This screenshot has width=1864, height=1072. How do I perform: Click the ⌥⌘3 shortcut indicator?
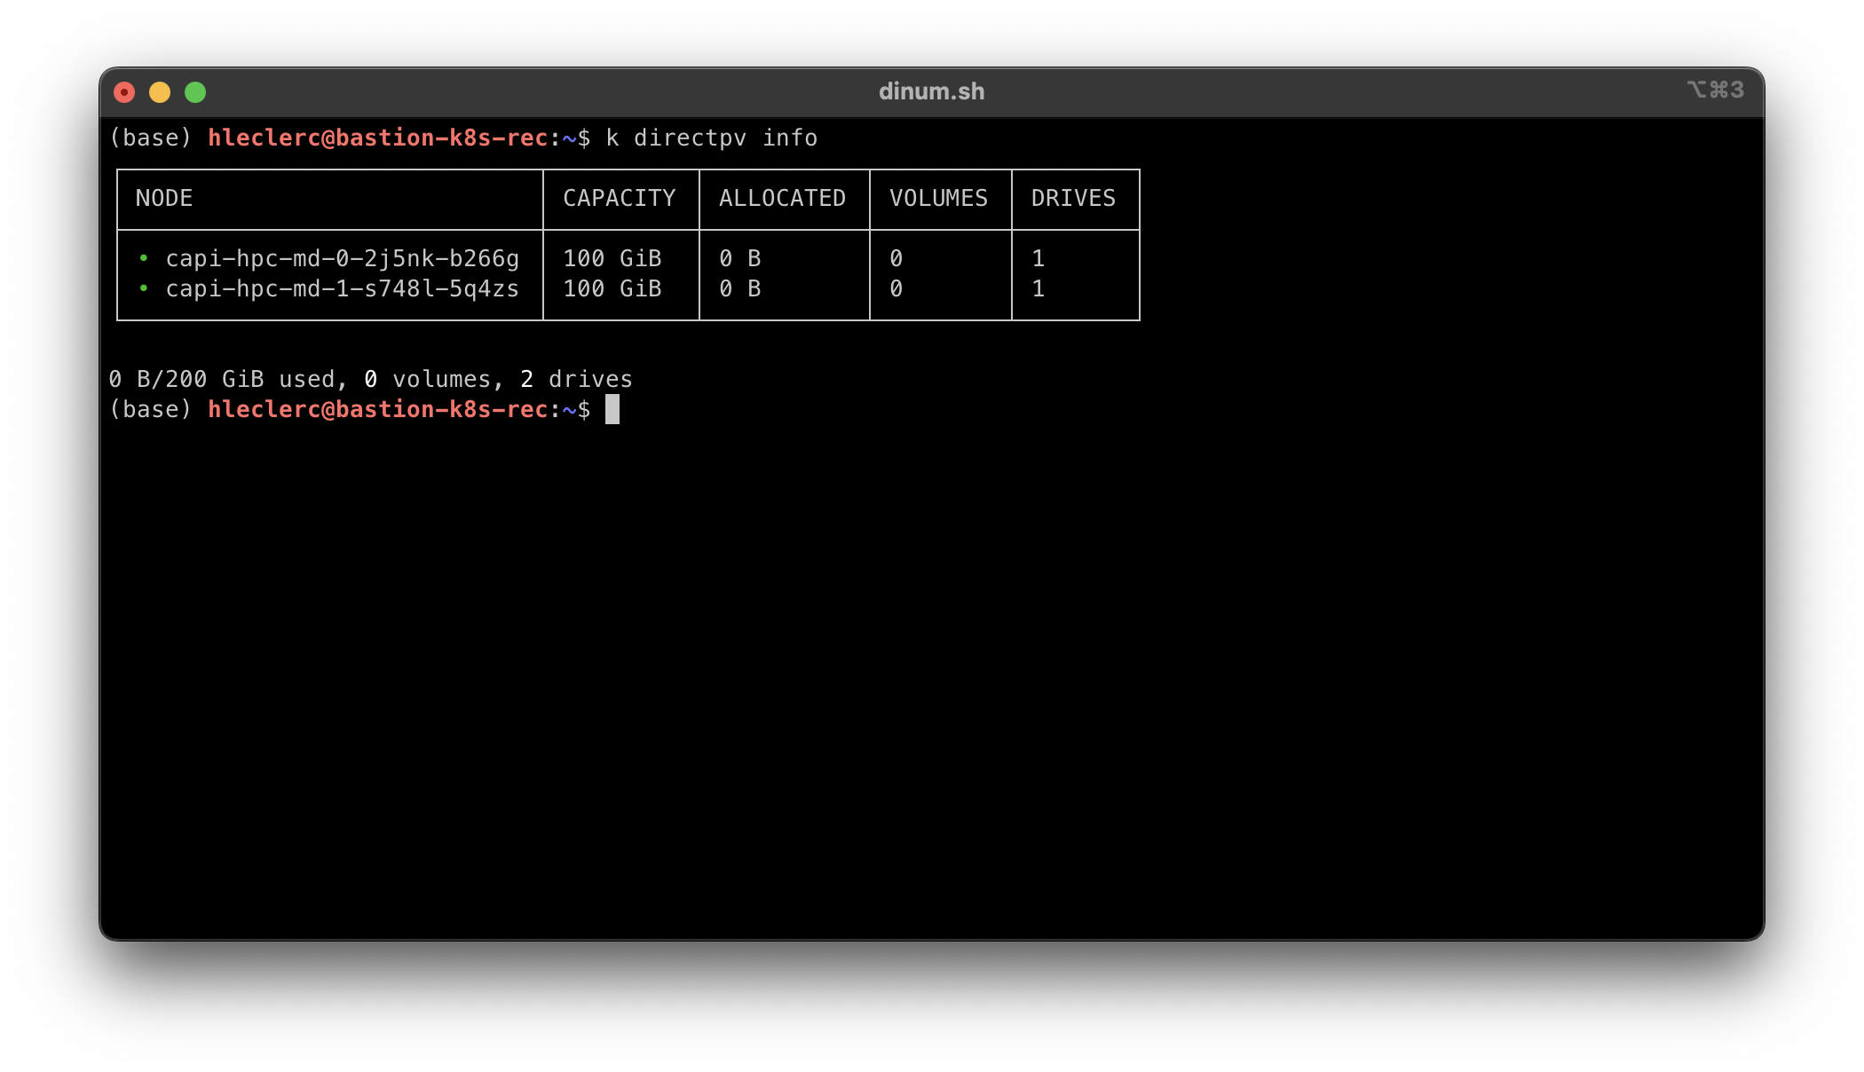pyautogui.click(x=1715, y=90)
